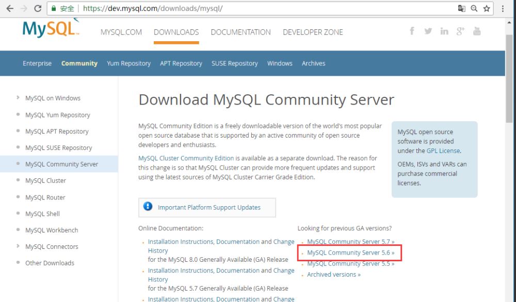Image resolution: width=516 pixels, height=302 pixels.
Task: Click the URL address bar
Action: point(258,9)
